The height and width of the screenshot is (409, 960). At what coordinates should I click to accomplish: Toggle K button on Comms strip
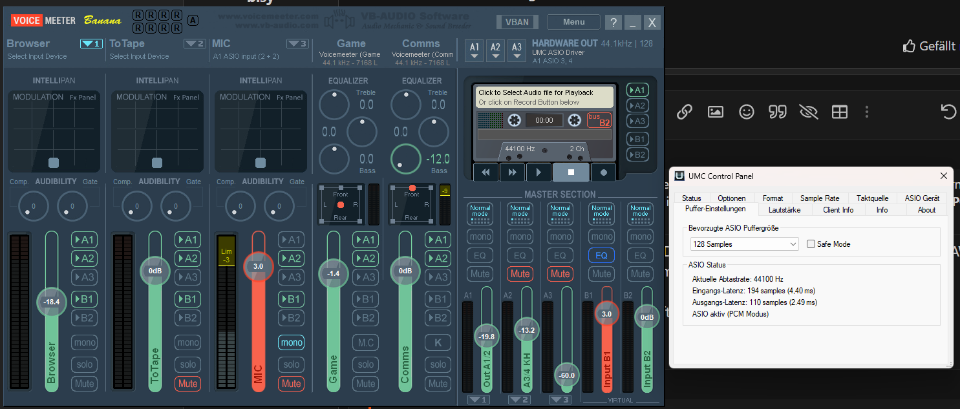tap(438, 342)
